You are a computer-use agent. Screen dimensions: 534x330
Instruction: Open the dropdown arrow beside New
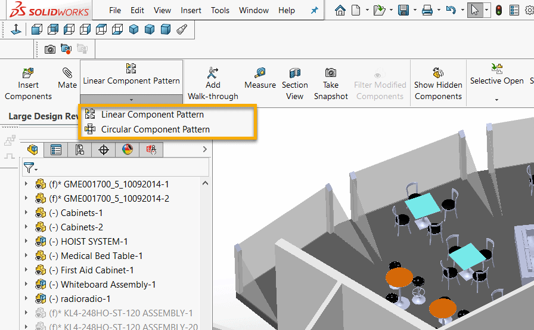(367, 10)
